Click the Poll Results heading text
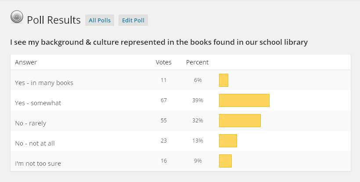Image resolution: width=360 pixels, height=182 pixels. click(x=54, y=20)
